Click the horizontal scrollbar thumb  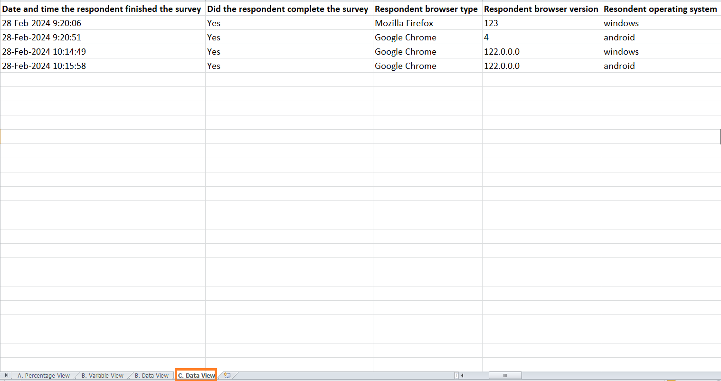pos(505,375)
